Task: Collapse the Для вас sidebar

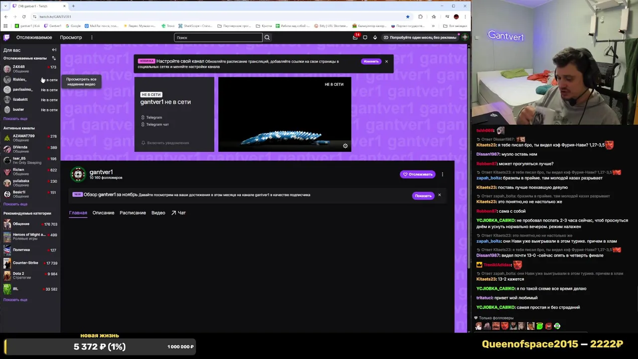Action: [x=54, y=50]
